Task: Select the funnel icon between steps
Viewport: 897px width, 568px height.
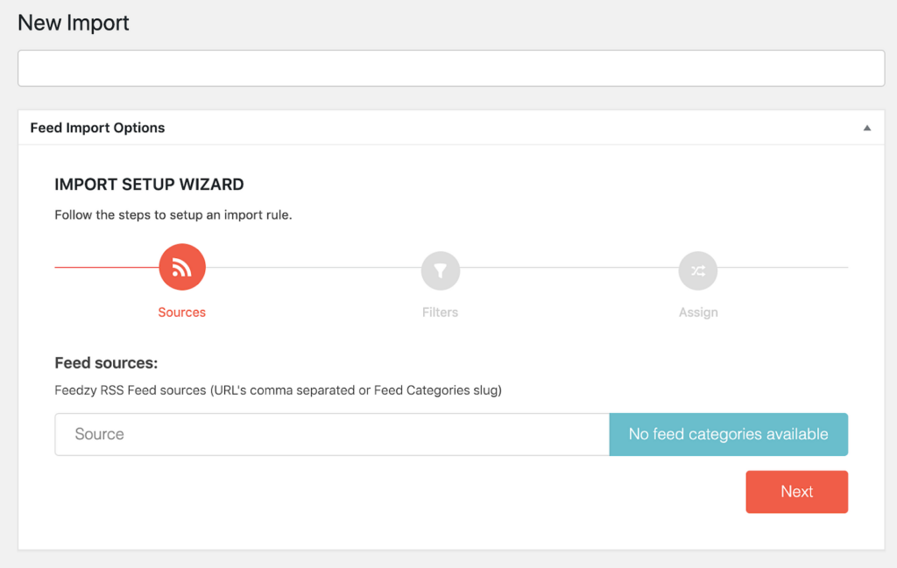Action: pyautogui.click(x=440, y=270)
